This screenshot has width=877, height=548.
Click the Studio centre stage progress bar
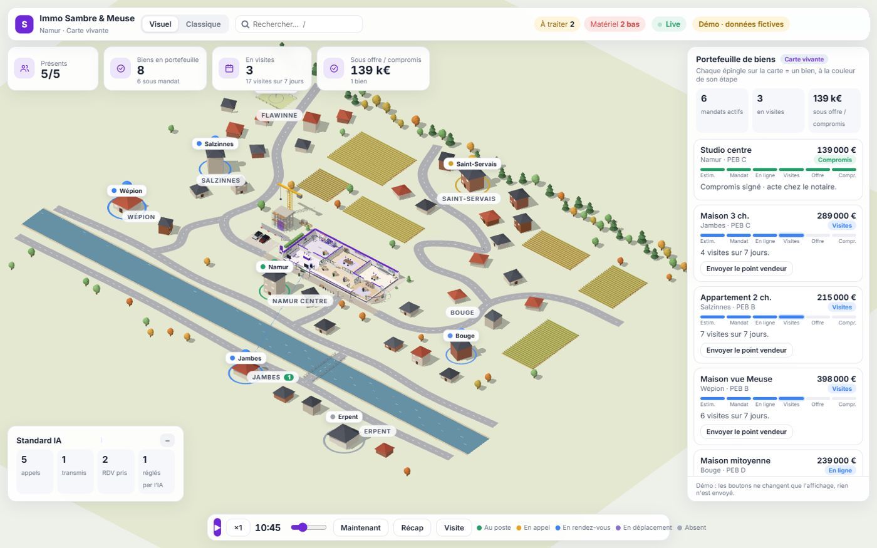[778, 169]
